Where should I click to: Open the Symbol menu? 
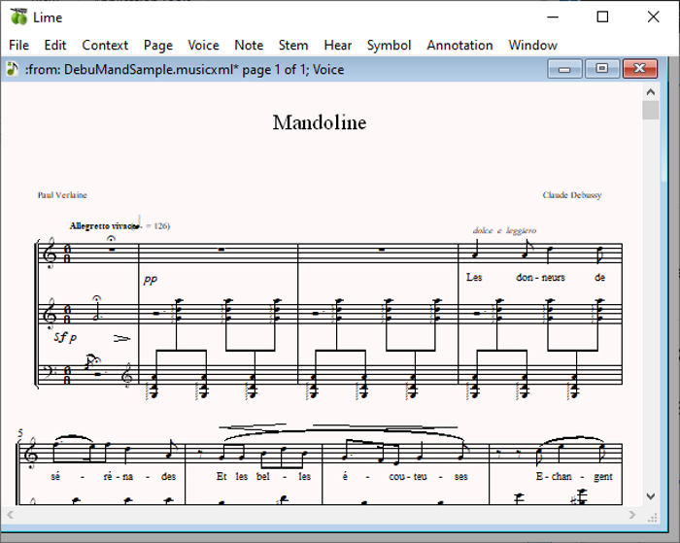click(x=389, y=45)
